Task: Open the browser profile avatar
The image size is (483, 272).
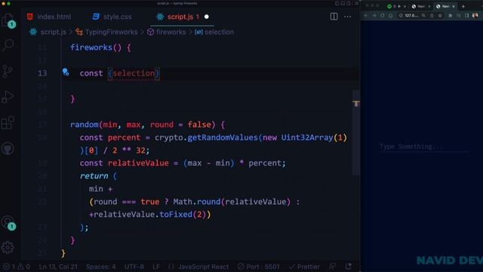Action: (475, 15)
